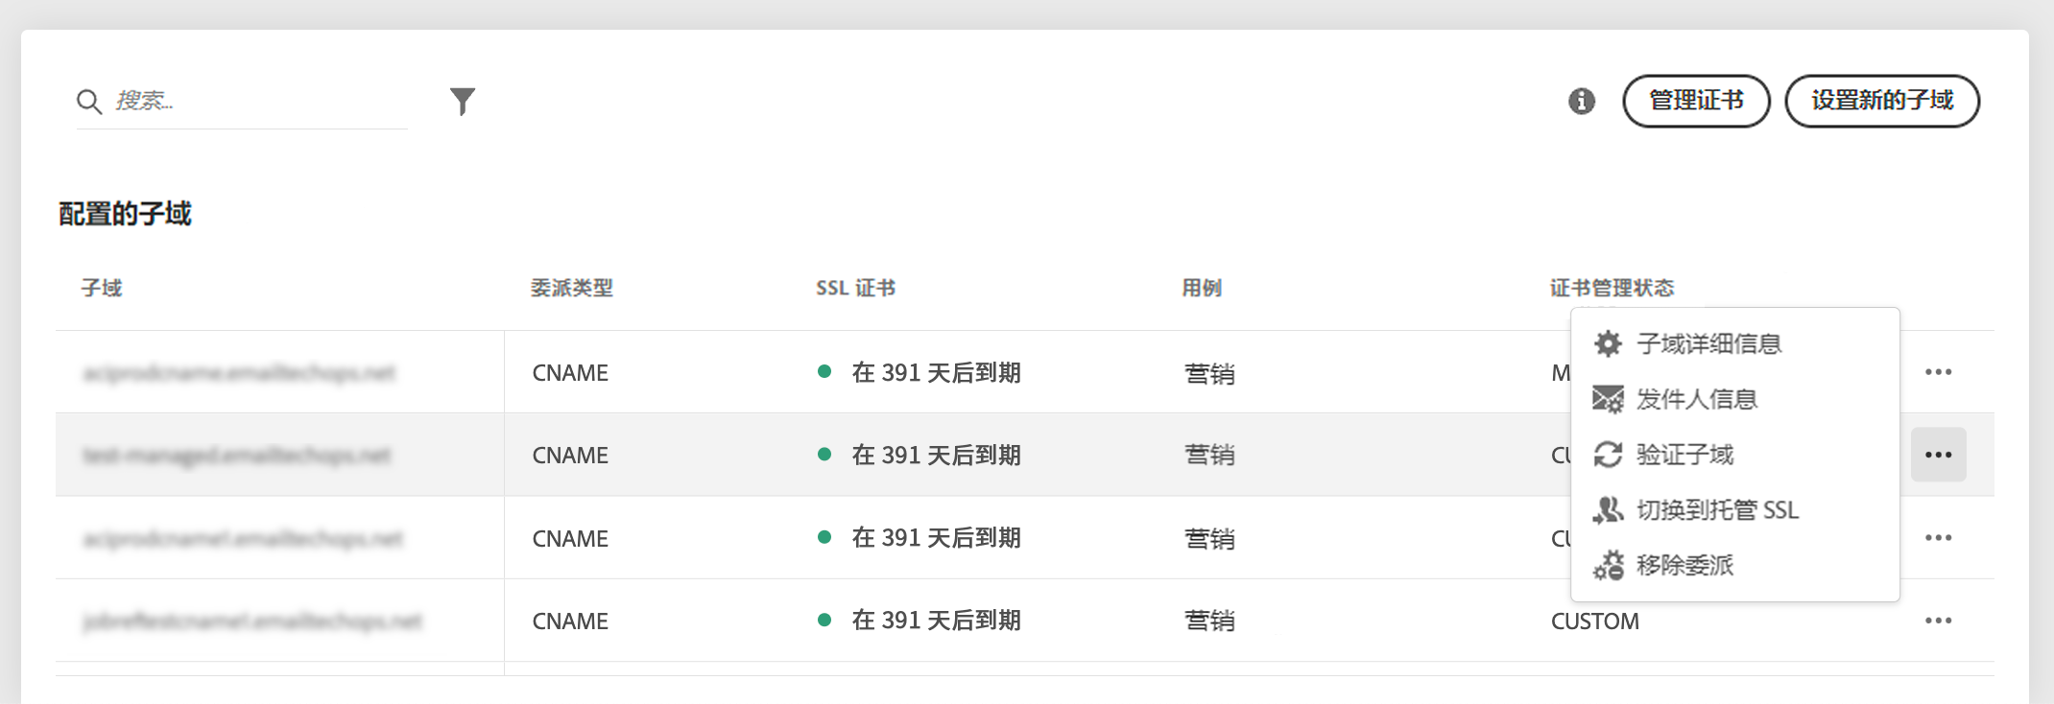This screenshot has width=2054, height=704.
Task: Click the 子域 column header
Action: click(102, 288)
